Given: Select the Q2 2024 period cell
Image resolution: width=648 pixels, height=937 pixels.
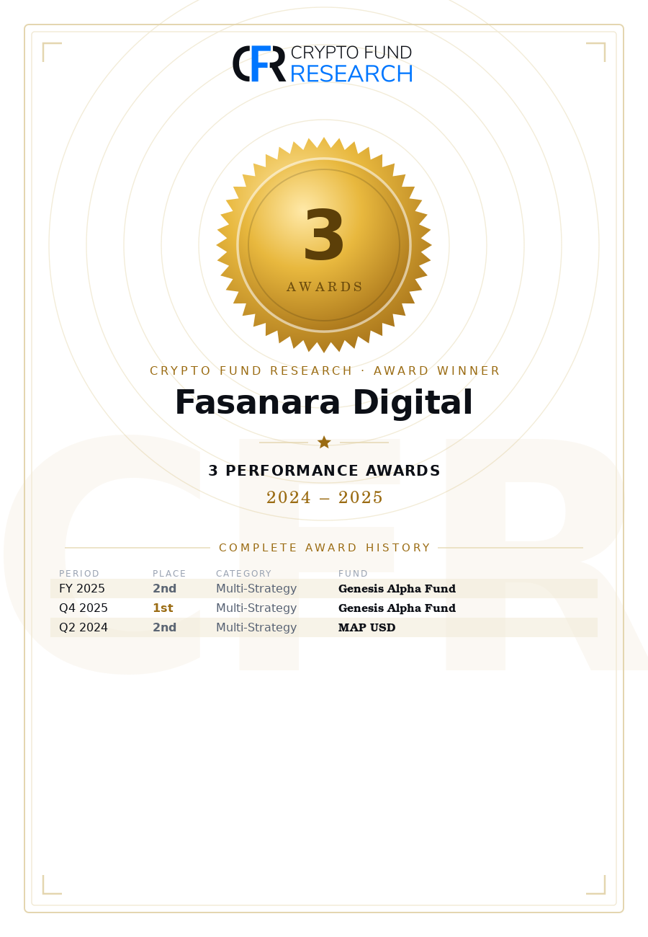Looking at the screenshot, I should click(84, 628).
